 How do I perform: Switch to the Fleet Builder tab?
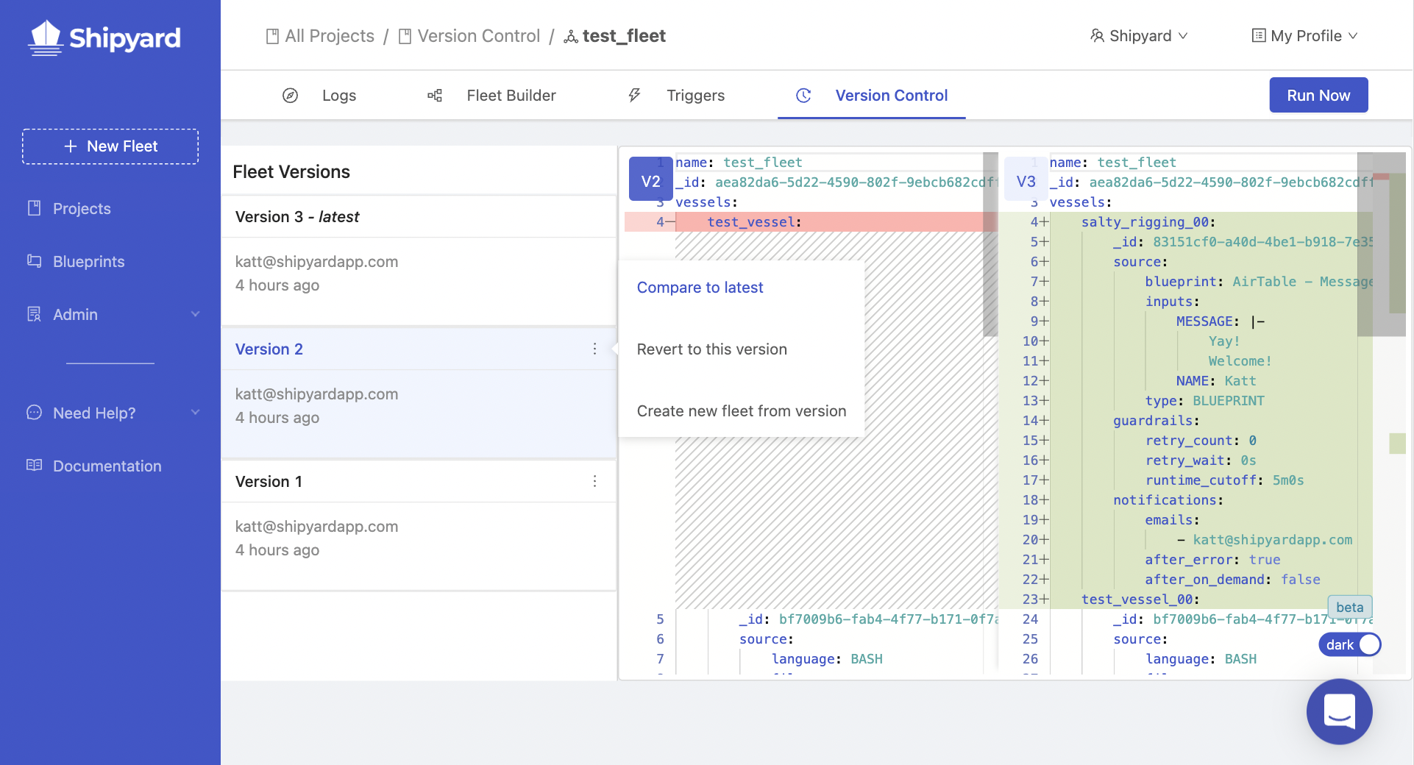pyautogui.click(x=491, y=95)
